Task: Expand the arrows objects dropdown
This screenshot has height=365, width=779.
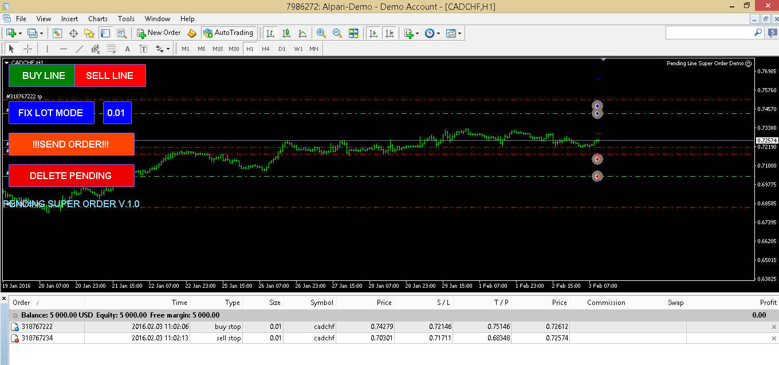Action: pyautogui.click(x=168, y=49)
